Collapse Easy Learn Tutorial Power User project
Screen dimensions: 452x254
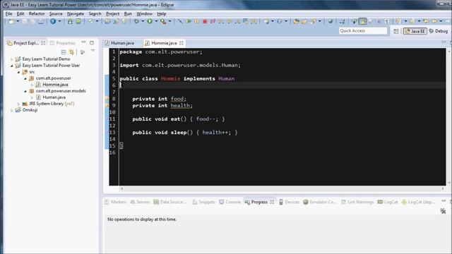pos(12,66)
